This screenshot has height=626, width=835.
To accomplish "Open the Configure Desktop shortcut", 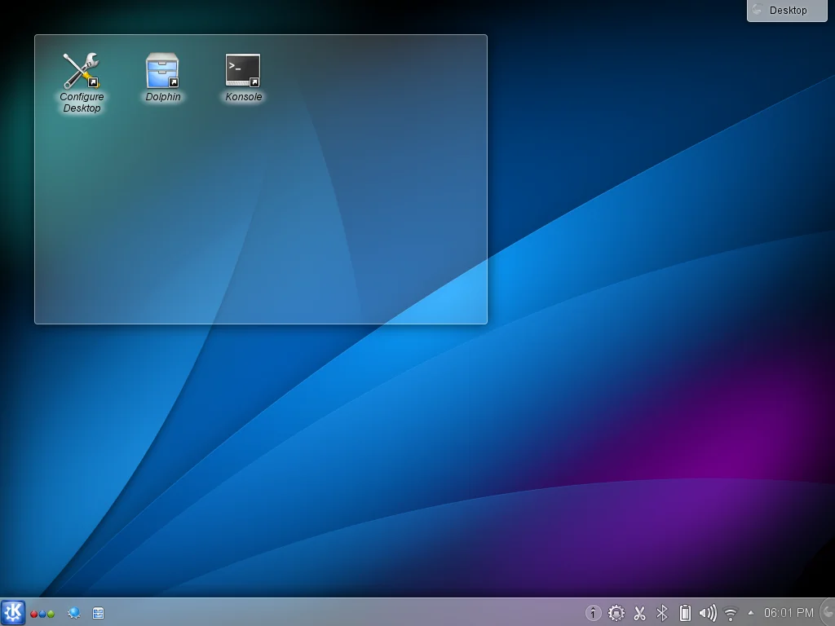I will (x=81, y=72).
